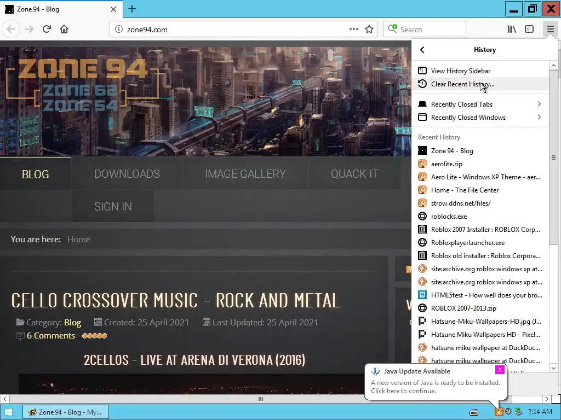Click the Blog category link
This screenshot has height=420, width=561.
[73, 323]
